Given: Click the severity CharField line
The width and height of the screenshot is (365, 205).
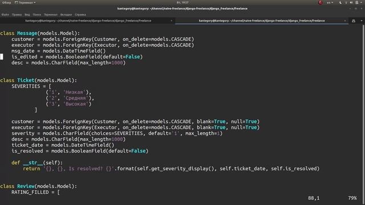Looking at the screenshot, I should (x=117, y=133).
